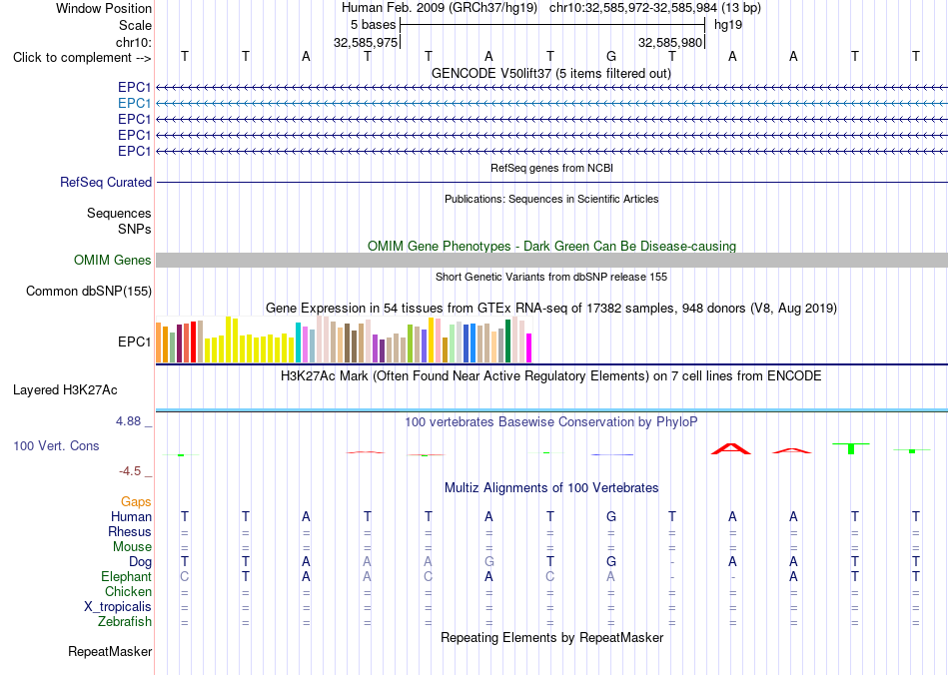Open H3K27Ac Mark track title

click(x=551, y=375)
